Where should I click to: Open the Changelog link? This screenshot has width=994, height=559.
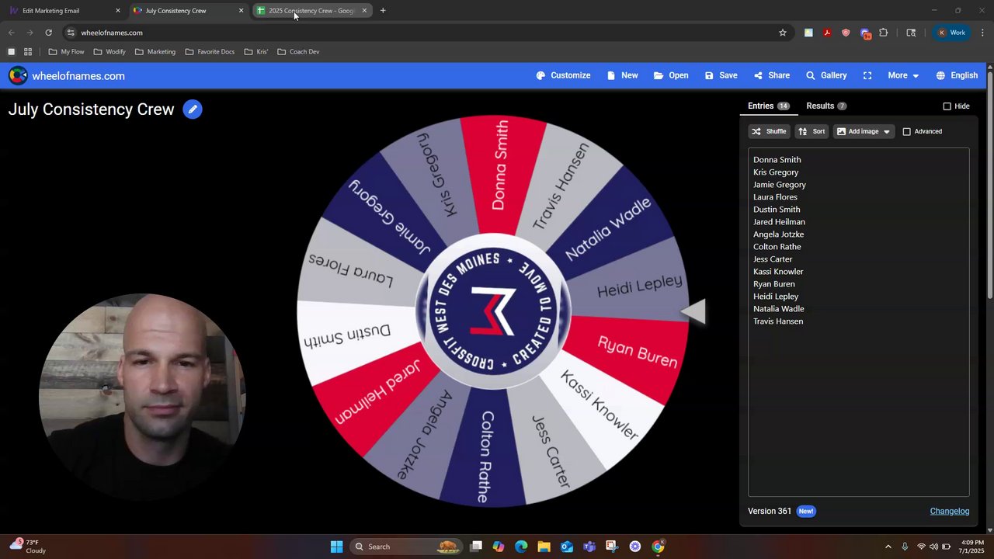(950, 511)
